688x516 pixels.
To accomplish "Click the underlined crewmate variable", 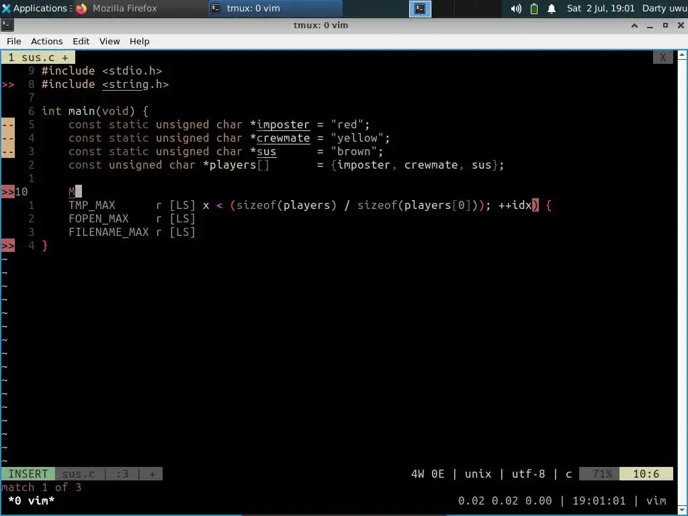I will (x=283, y=138).
